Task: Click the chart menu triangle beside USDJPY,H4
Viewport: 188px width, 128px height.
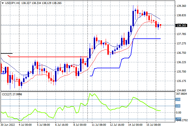Action: 3,3
